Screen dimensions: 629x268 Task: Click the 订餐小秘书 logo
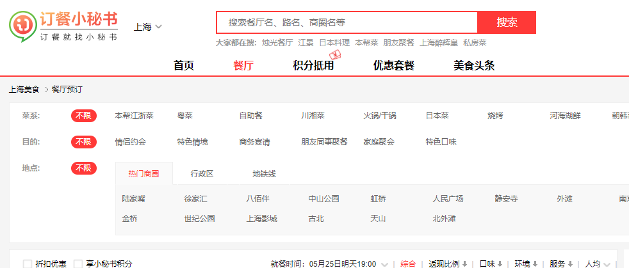point(63,26)
